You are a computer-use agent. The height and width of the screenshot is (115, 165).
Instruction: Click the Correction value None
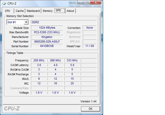(89, 28)
